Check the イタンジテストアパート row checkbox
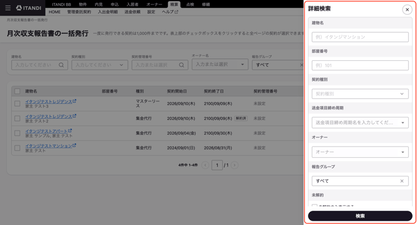This screenshot has width=417, height=225. coord(17,133)
